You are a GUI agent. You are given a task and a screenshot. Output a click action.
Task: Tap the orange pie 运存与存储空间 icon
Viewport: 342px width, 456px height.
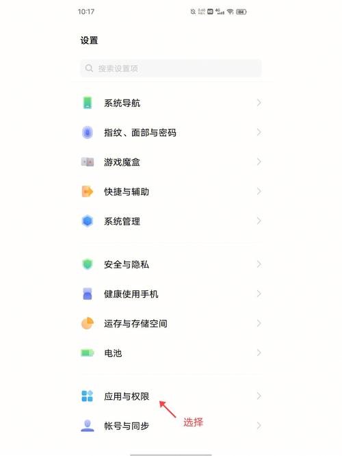coord(88,323)
